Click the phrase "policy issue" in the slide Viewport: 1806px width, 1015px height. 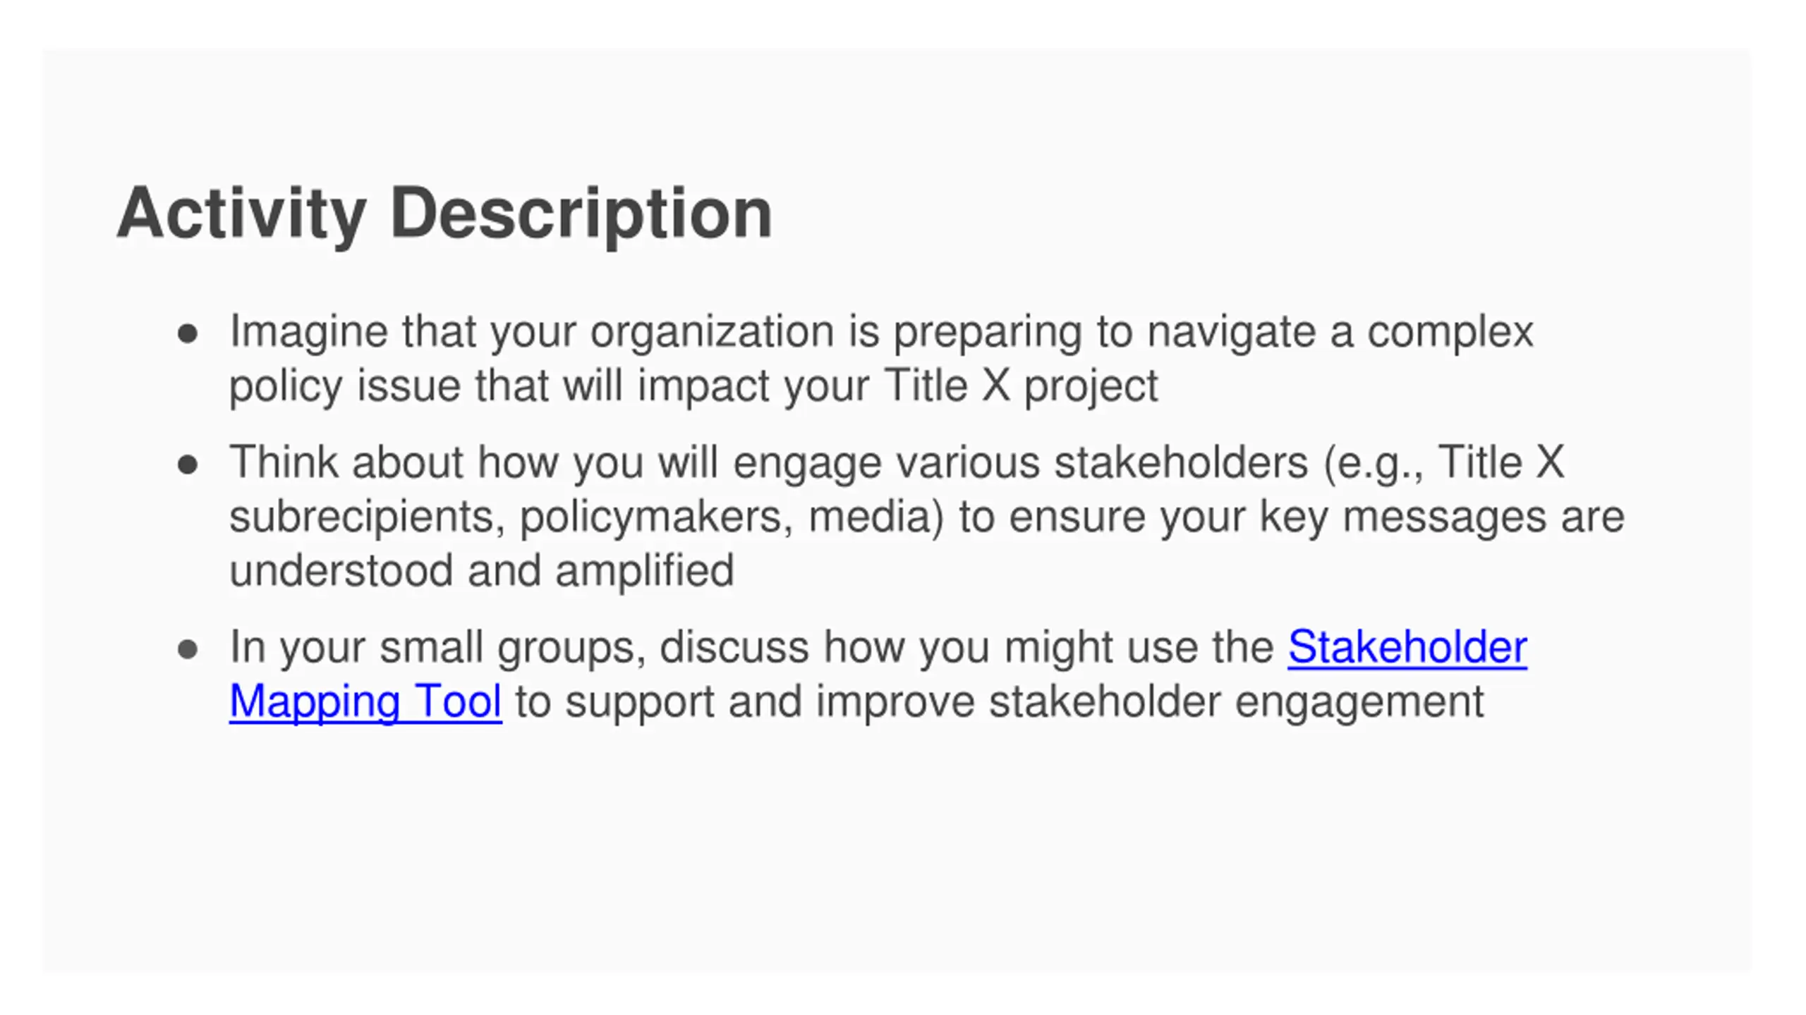(345, 386)
